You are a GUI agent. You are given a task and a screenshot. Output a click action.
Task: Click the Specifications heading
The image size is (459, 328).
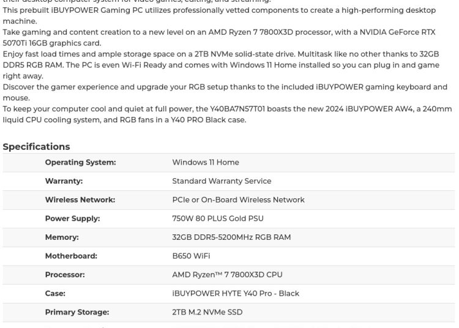point(36,147)
